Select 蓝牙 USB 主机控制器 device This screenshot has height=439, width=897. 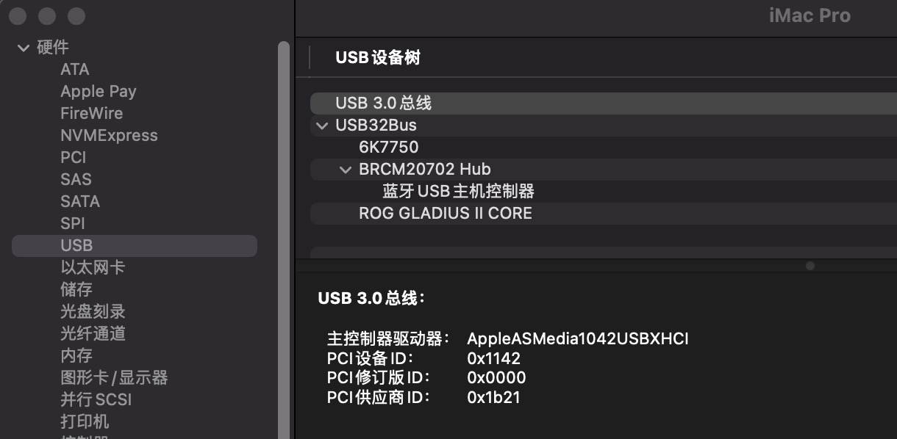[458, 192]
